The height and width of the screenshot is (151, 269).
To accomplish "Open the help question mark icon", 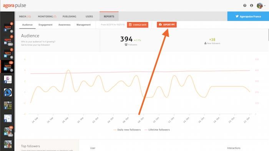I will (245, 5).
